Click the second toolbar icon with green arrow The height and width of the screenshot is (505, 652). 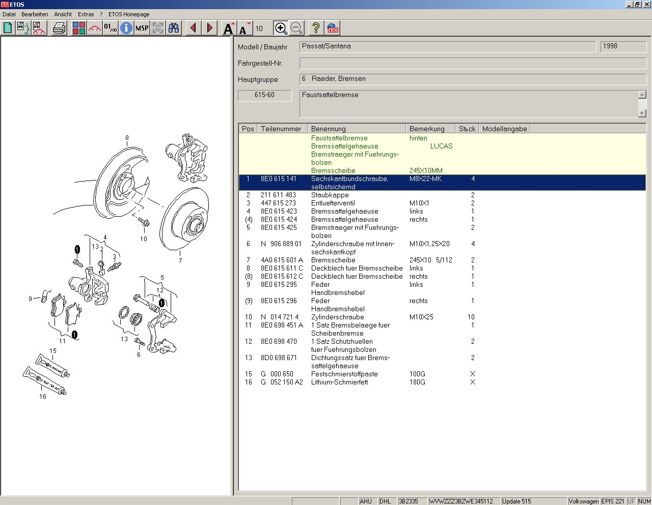(23, 28)
